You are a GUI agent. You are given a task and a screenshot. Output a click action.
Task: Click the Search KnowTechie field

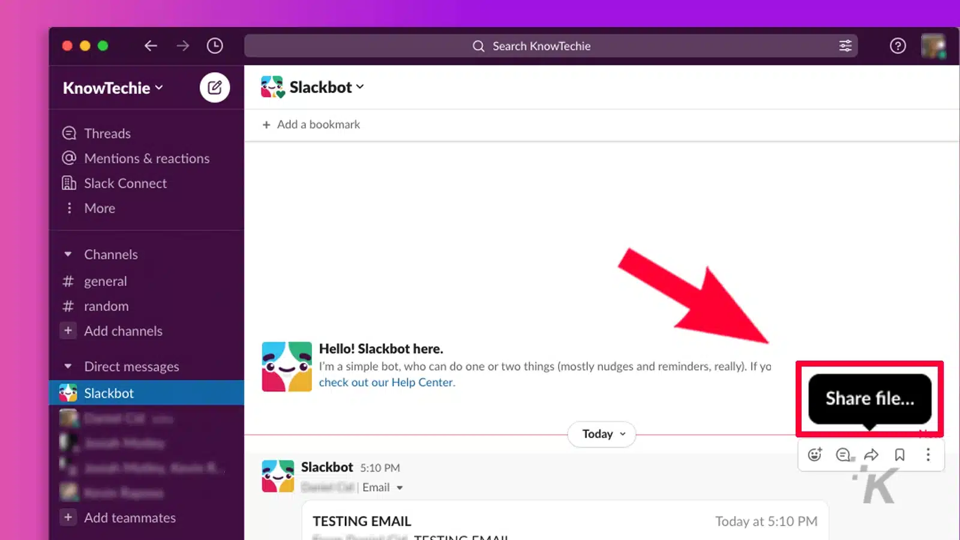pos(550,46)
